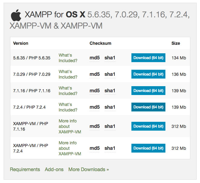Show md5 checksum for 7.1.16
Viewport: 200px width, 183px height.
pos(94,91)
